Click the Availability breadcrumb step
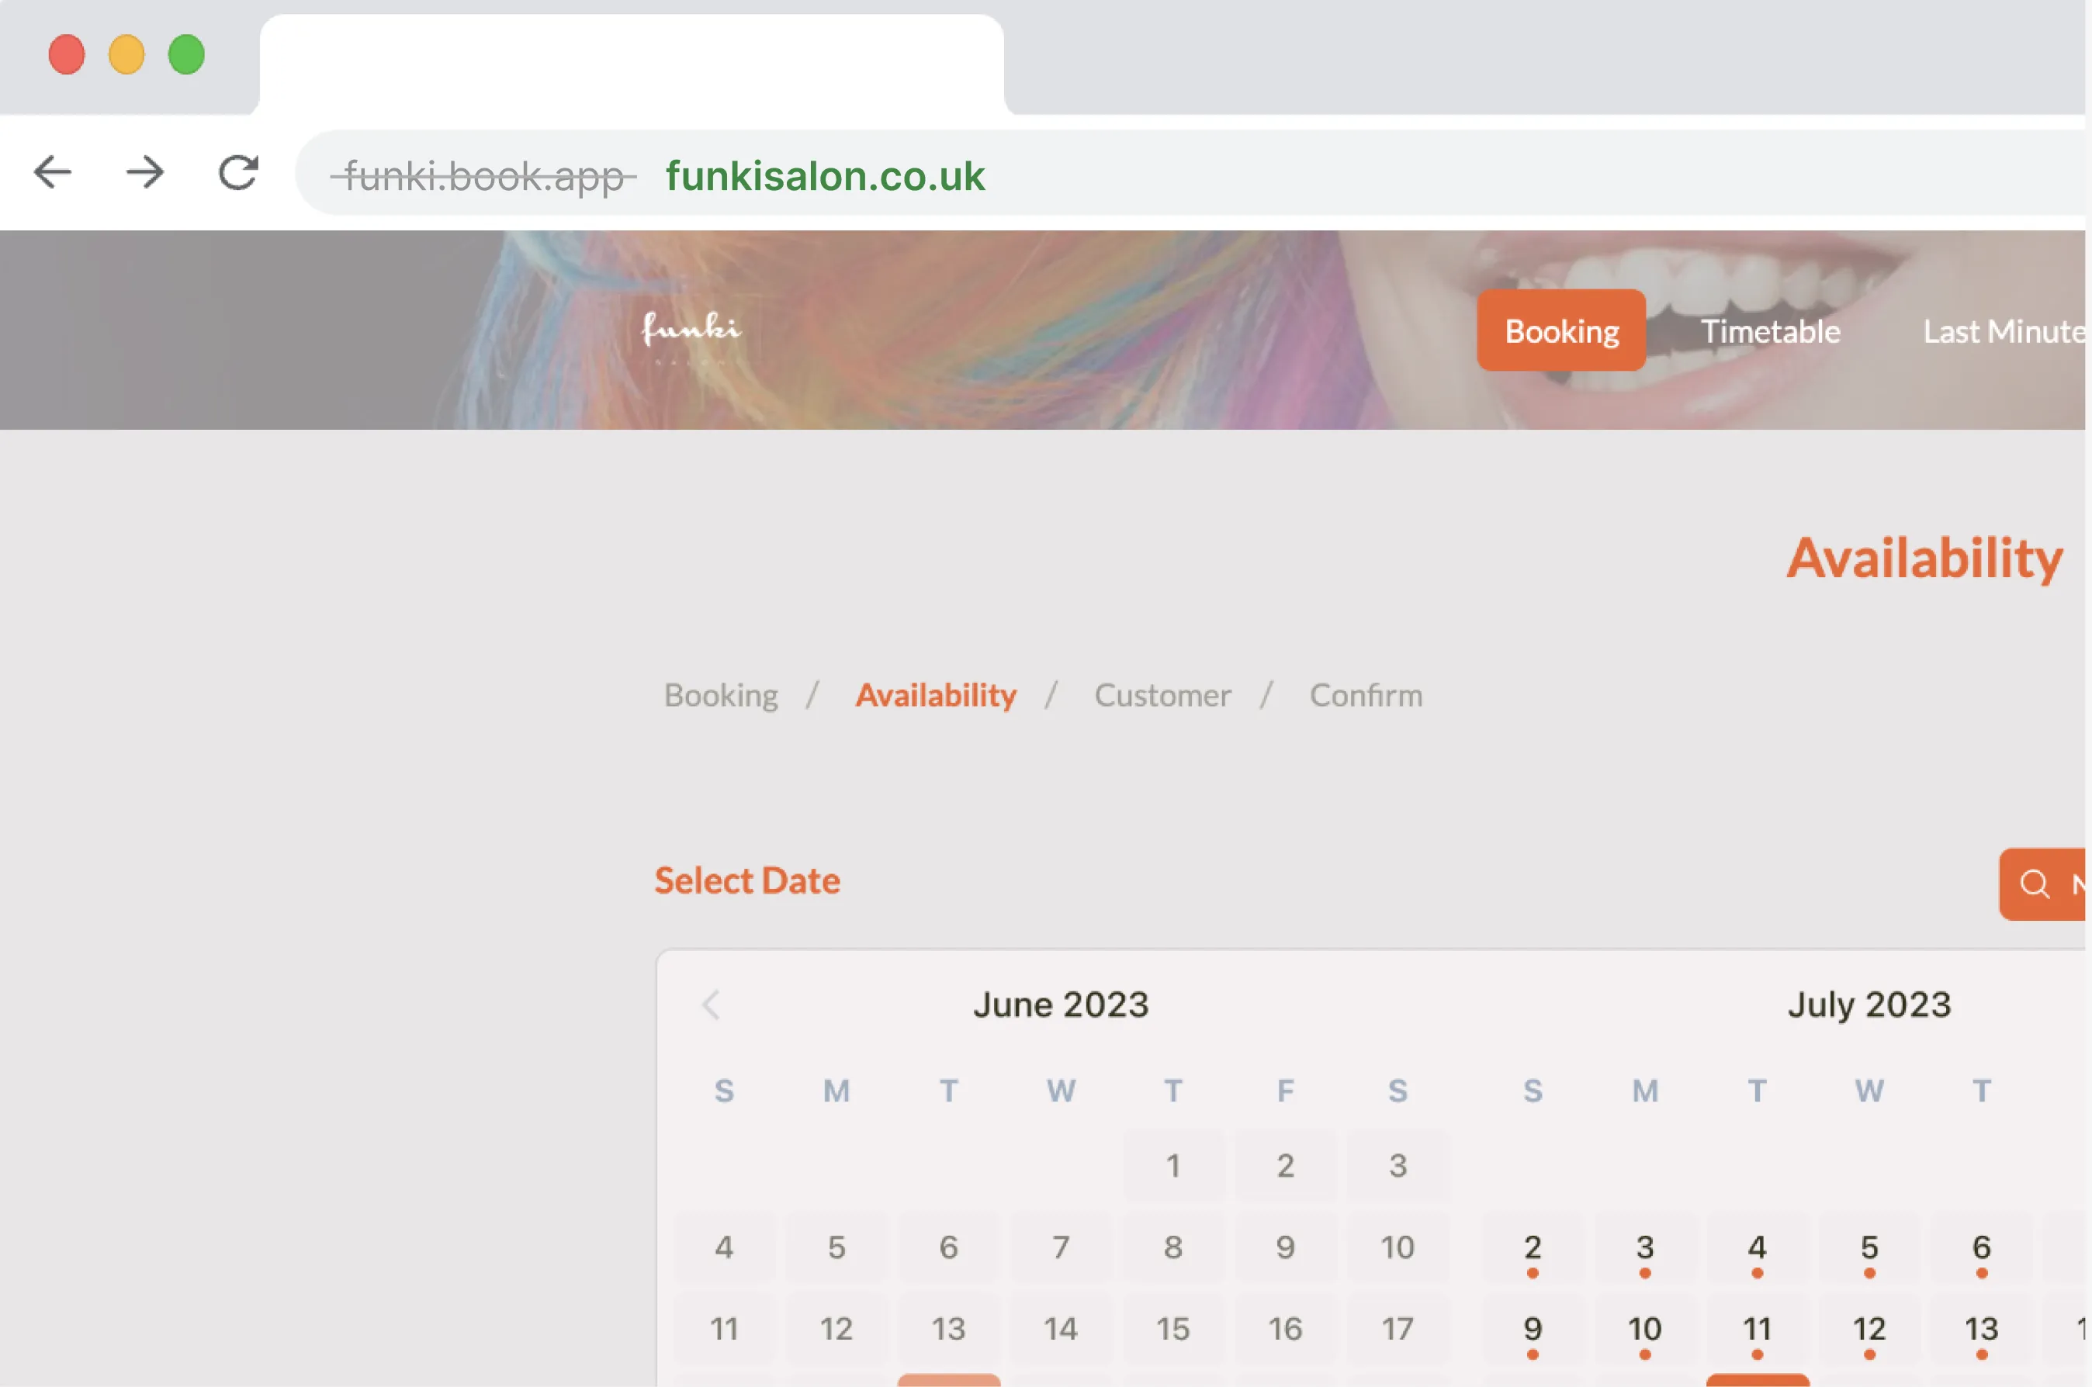 click(935, 695)
